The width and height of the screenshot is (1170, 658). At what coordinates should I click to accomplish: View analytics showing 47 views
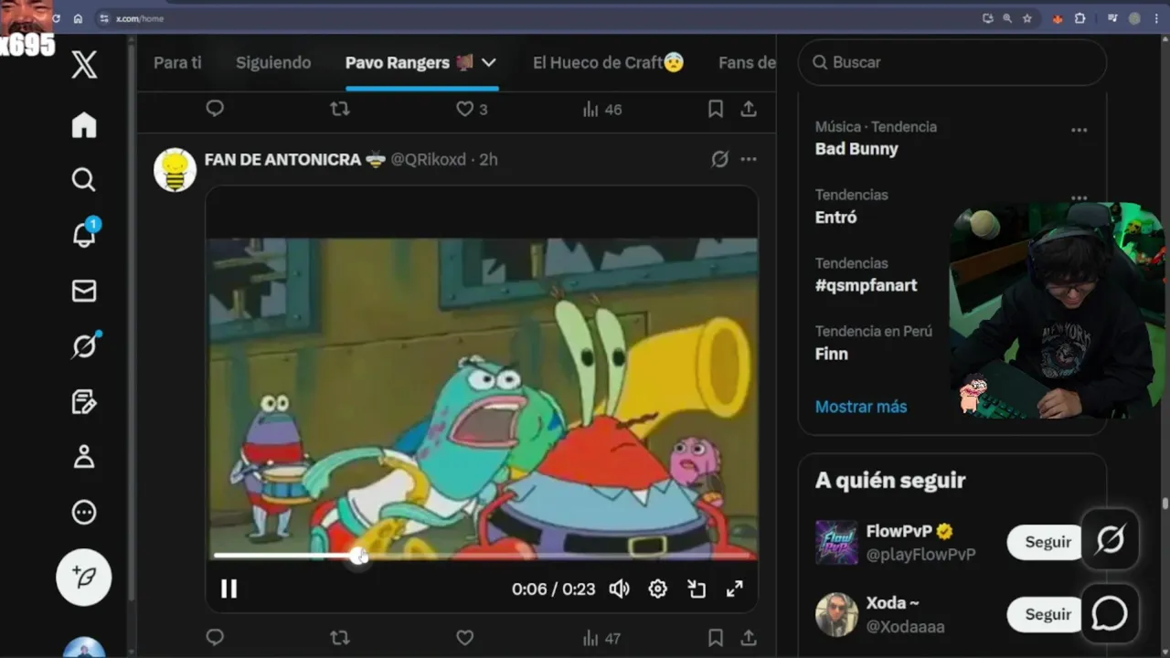click(x=601, y=638)
